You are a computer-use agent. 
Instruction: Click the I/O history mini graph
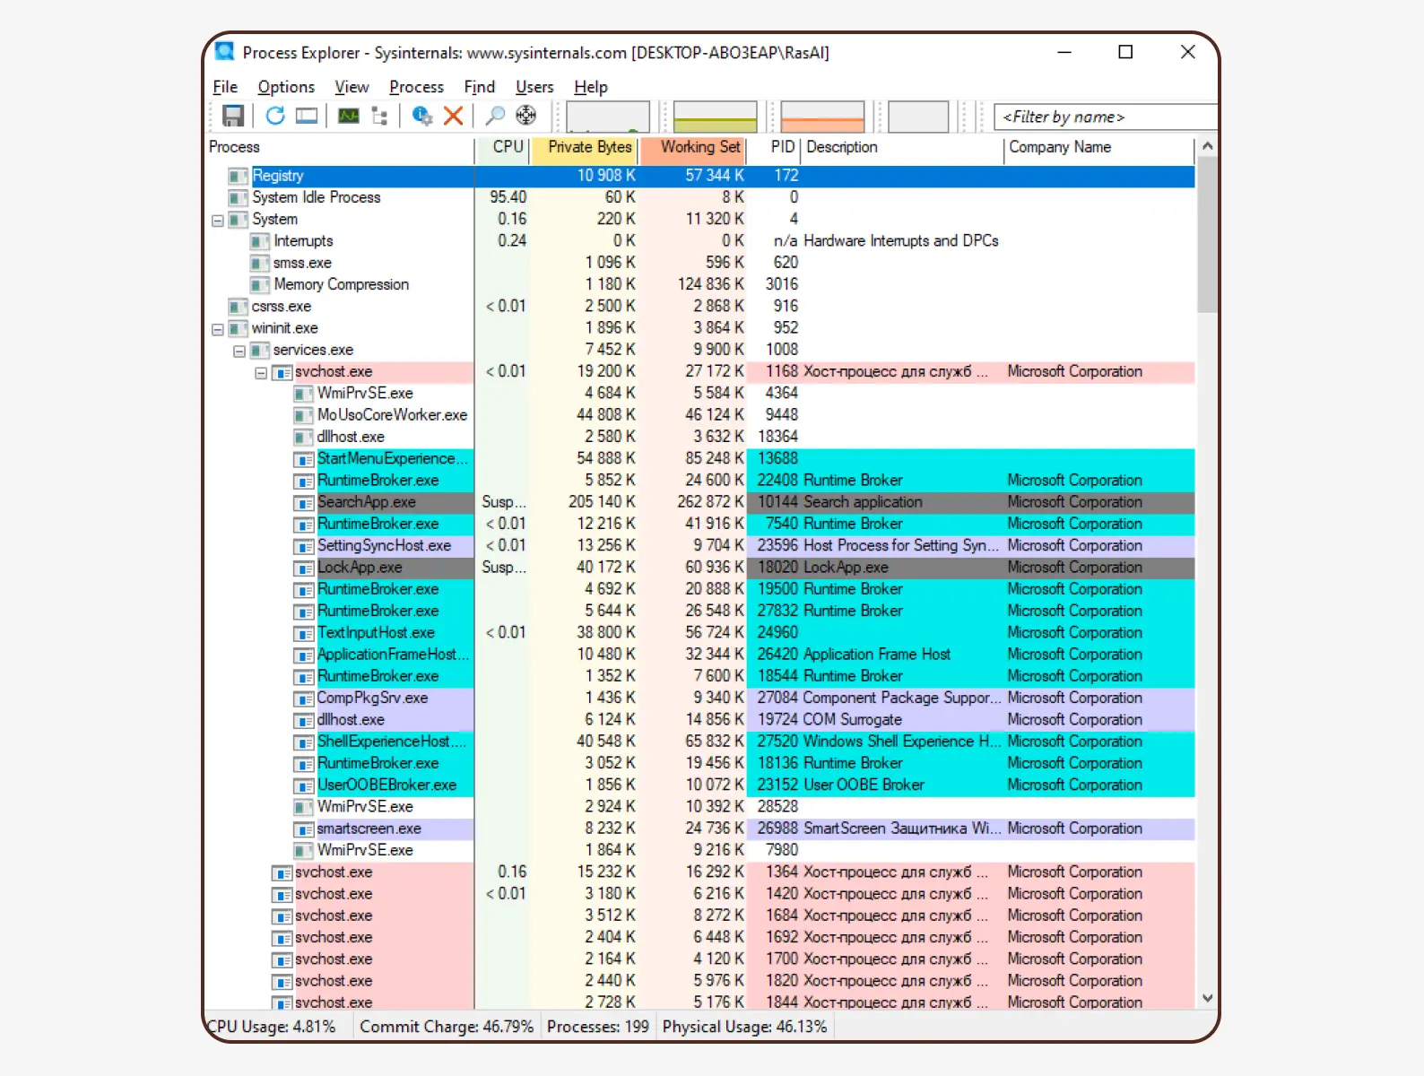[918, 117]
